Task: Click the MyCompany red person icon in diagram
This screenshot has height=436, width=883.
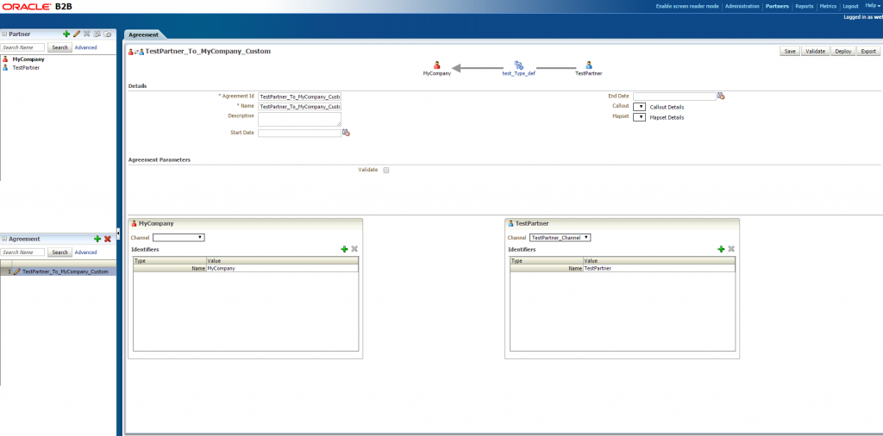Action: [x=437, y=65]
